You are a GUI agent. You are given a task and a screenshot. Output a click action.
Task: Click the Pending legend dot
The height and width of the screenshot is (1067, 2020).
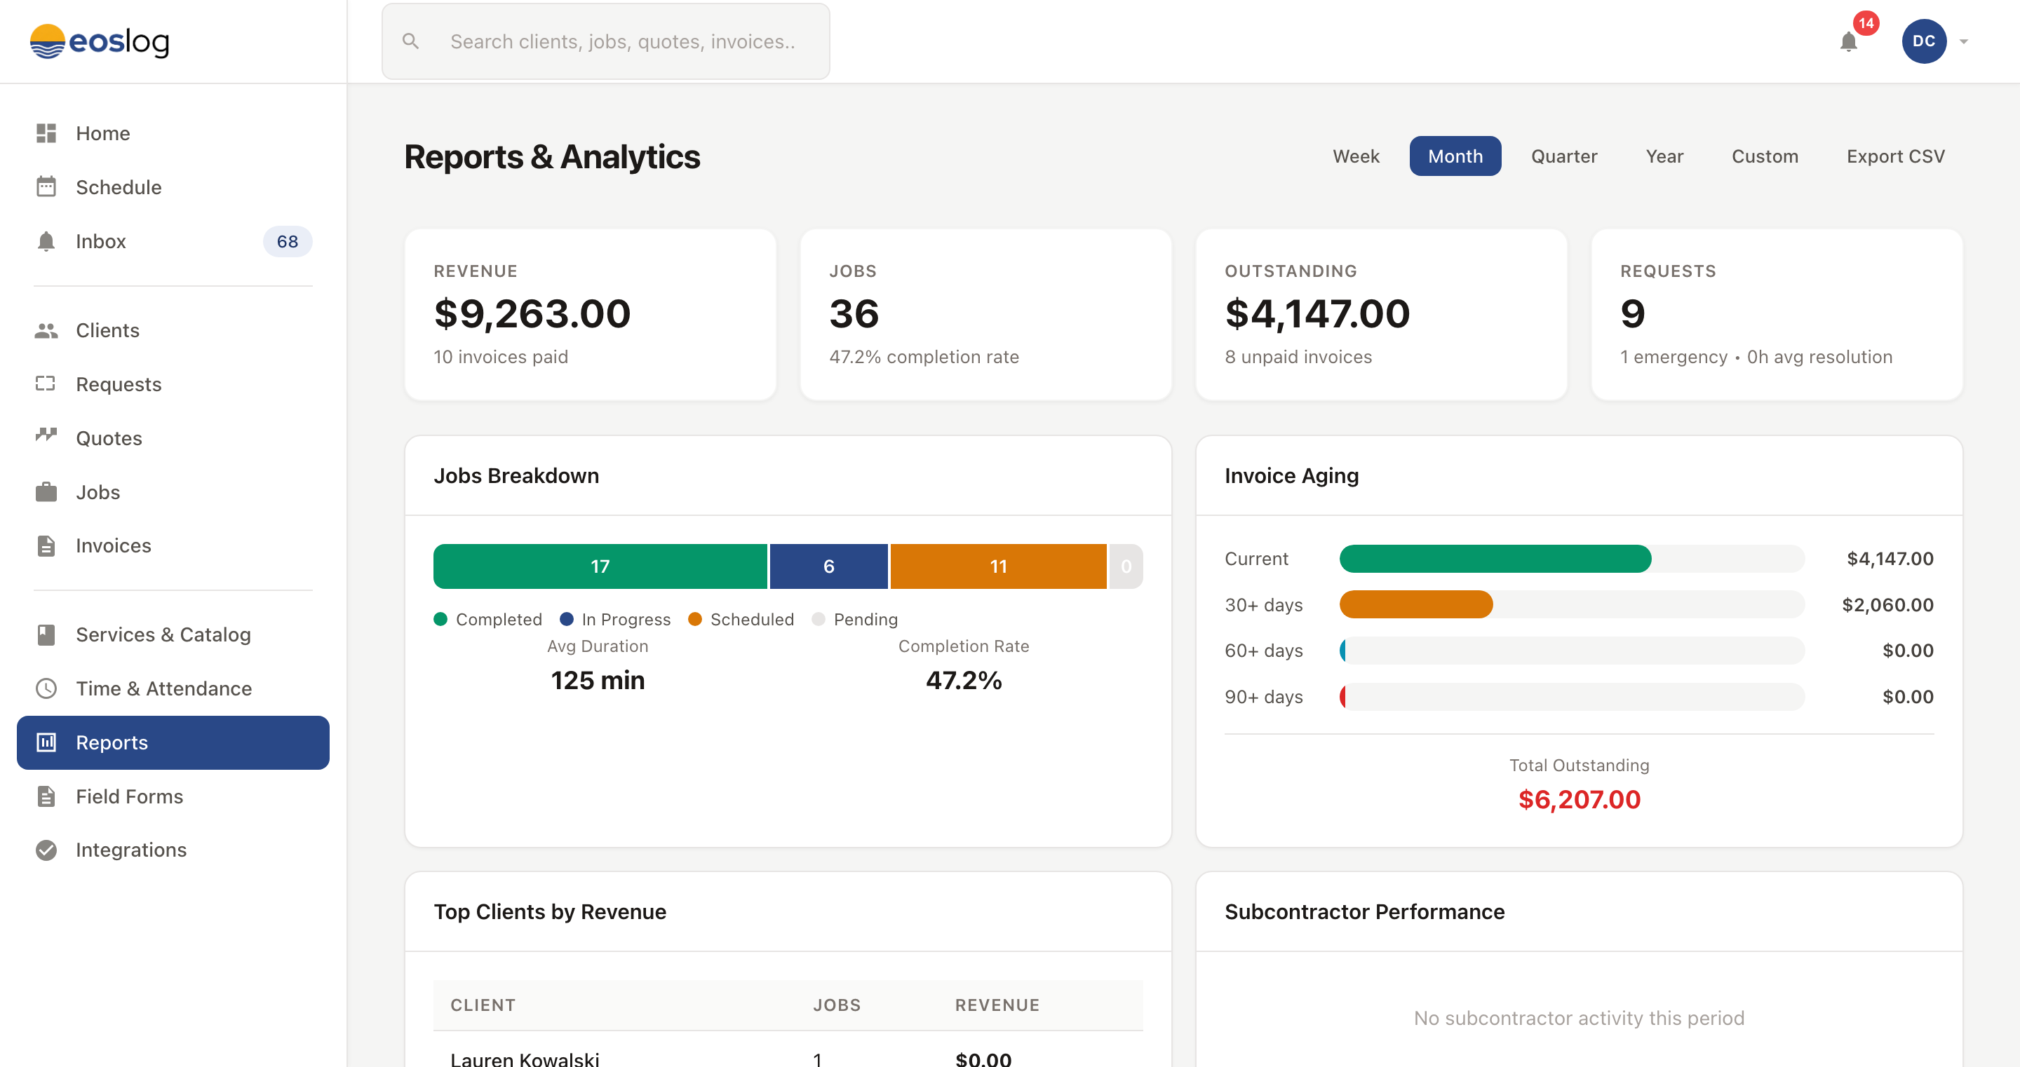coord(819,619)
